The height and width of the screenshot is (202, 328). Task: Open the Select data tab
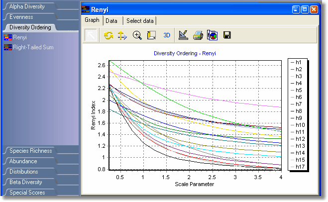click(140, 20)
